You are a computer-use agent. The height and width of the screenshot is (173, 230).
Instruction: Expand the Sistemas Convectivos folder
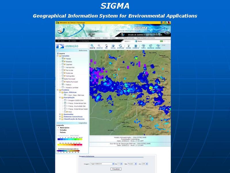[x=60, y=117]
